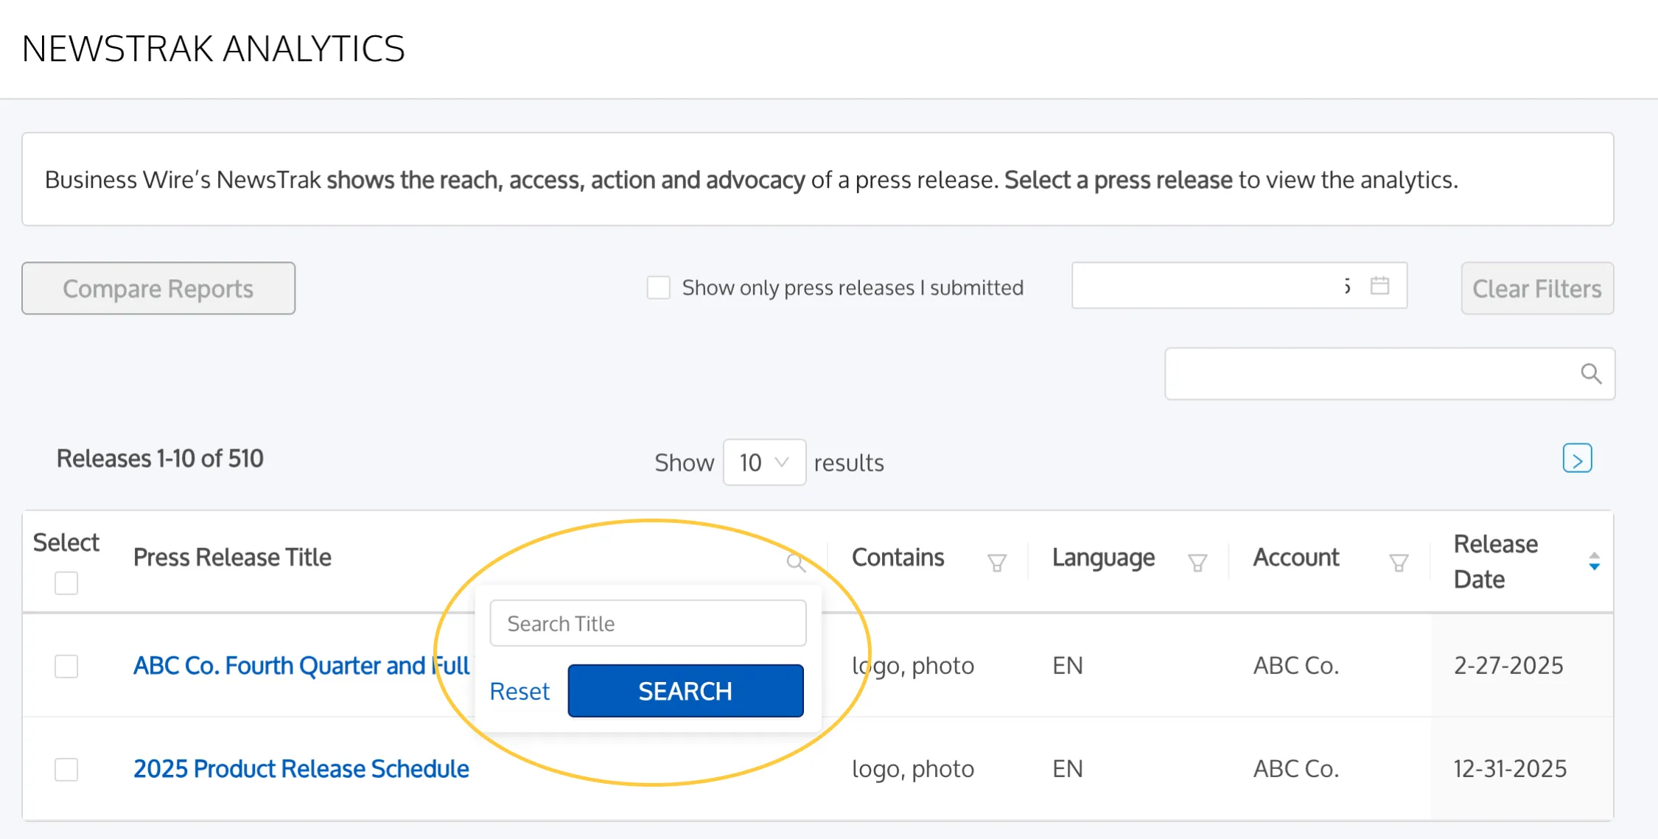Focus the Search Title input field
The height and width of the screenshot is (839, 1658).
pos(648,623)
